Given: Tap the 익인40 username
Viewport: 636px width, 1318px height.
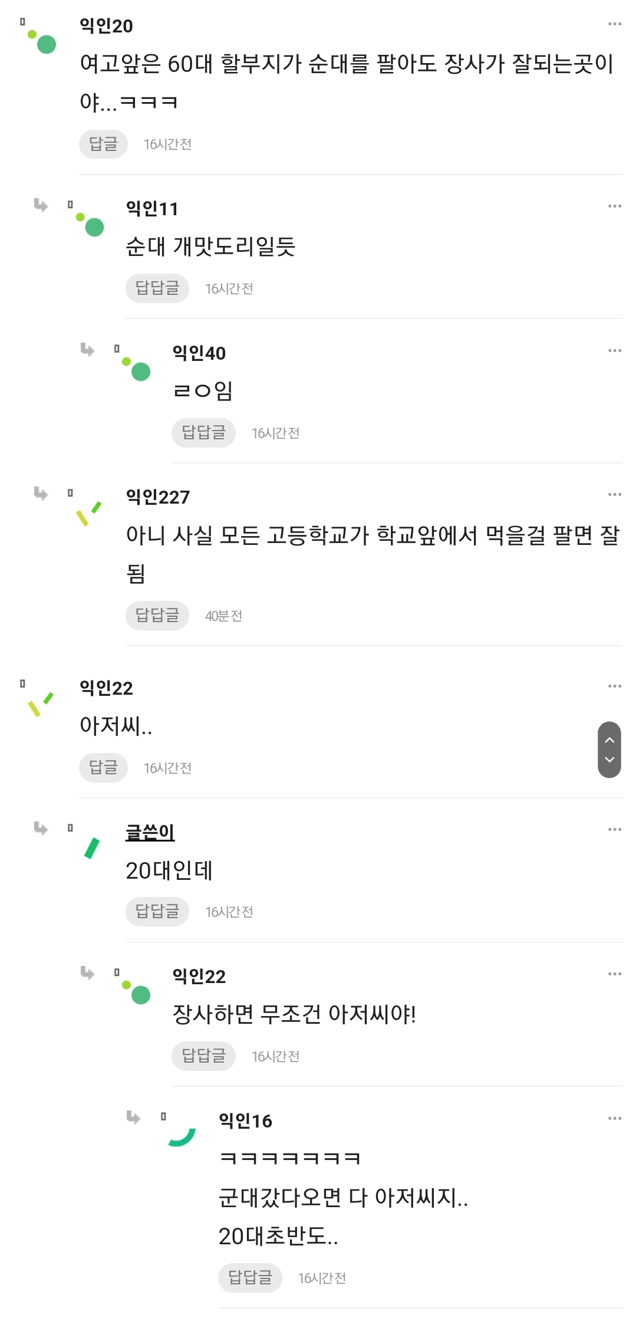Looking at the screenshot, I should coord(199,353).
